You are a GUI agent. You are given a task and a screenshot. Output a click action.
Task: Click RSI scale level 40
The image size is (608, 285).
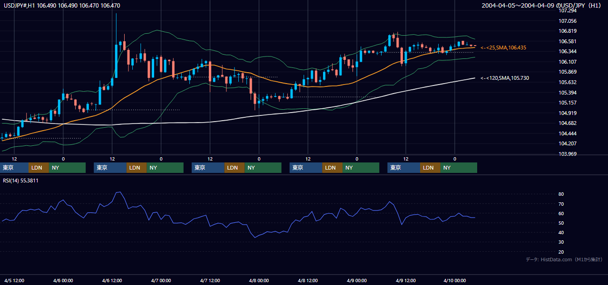[x=561, y=232]
